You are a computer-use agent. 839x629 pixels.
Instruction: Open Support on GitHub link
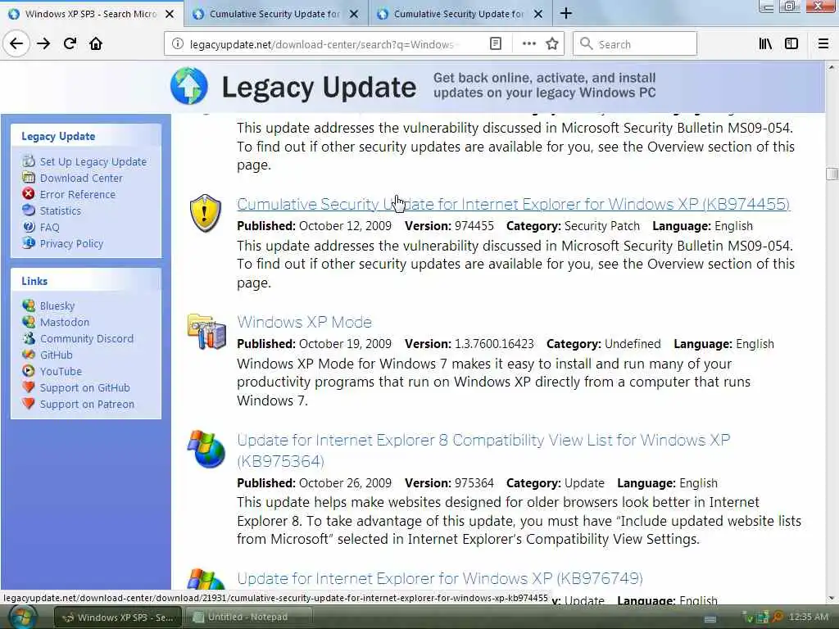[84, 387]
